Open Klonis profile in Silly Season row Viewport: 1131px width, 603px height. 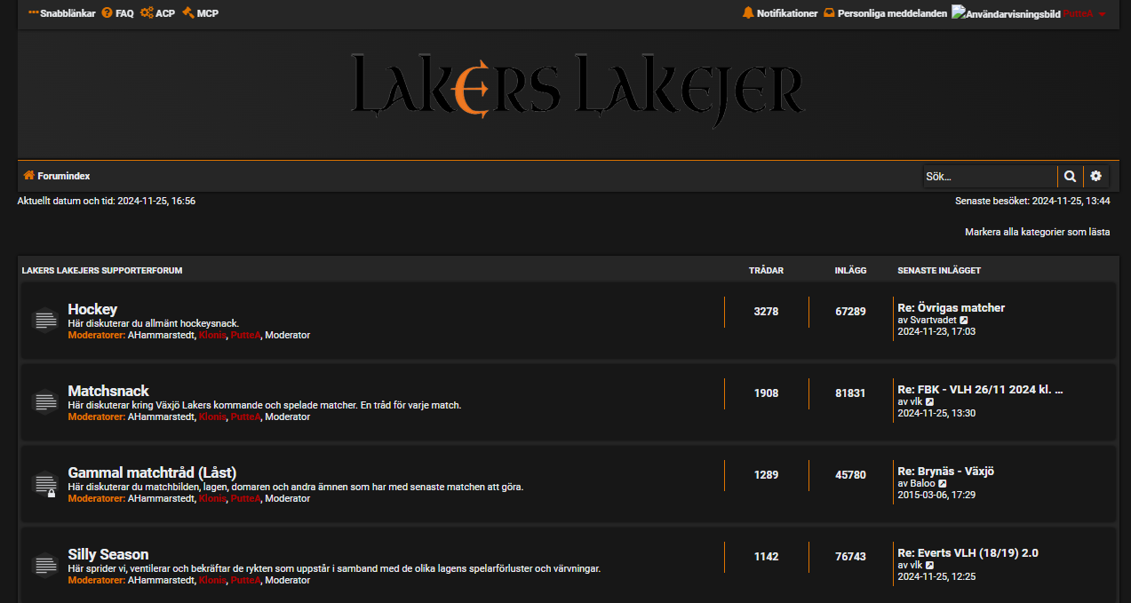(x=212, y=580)
